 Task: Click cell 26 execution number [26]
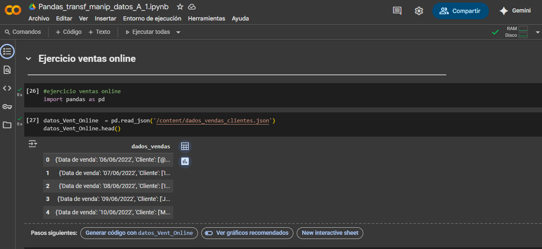click(x=32, y=91)
